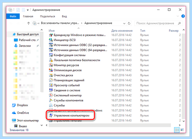The height and width of the screenshot is (139, 192).
Task: Select ODBC 32-bit data sources icon
Action: pyautogui.click(x=51, y=45)
